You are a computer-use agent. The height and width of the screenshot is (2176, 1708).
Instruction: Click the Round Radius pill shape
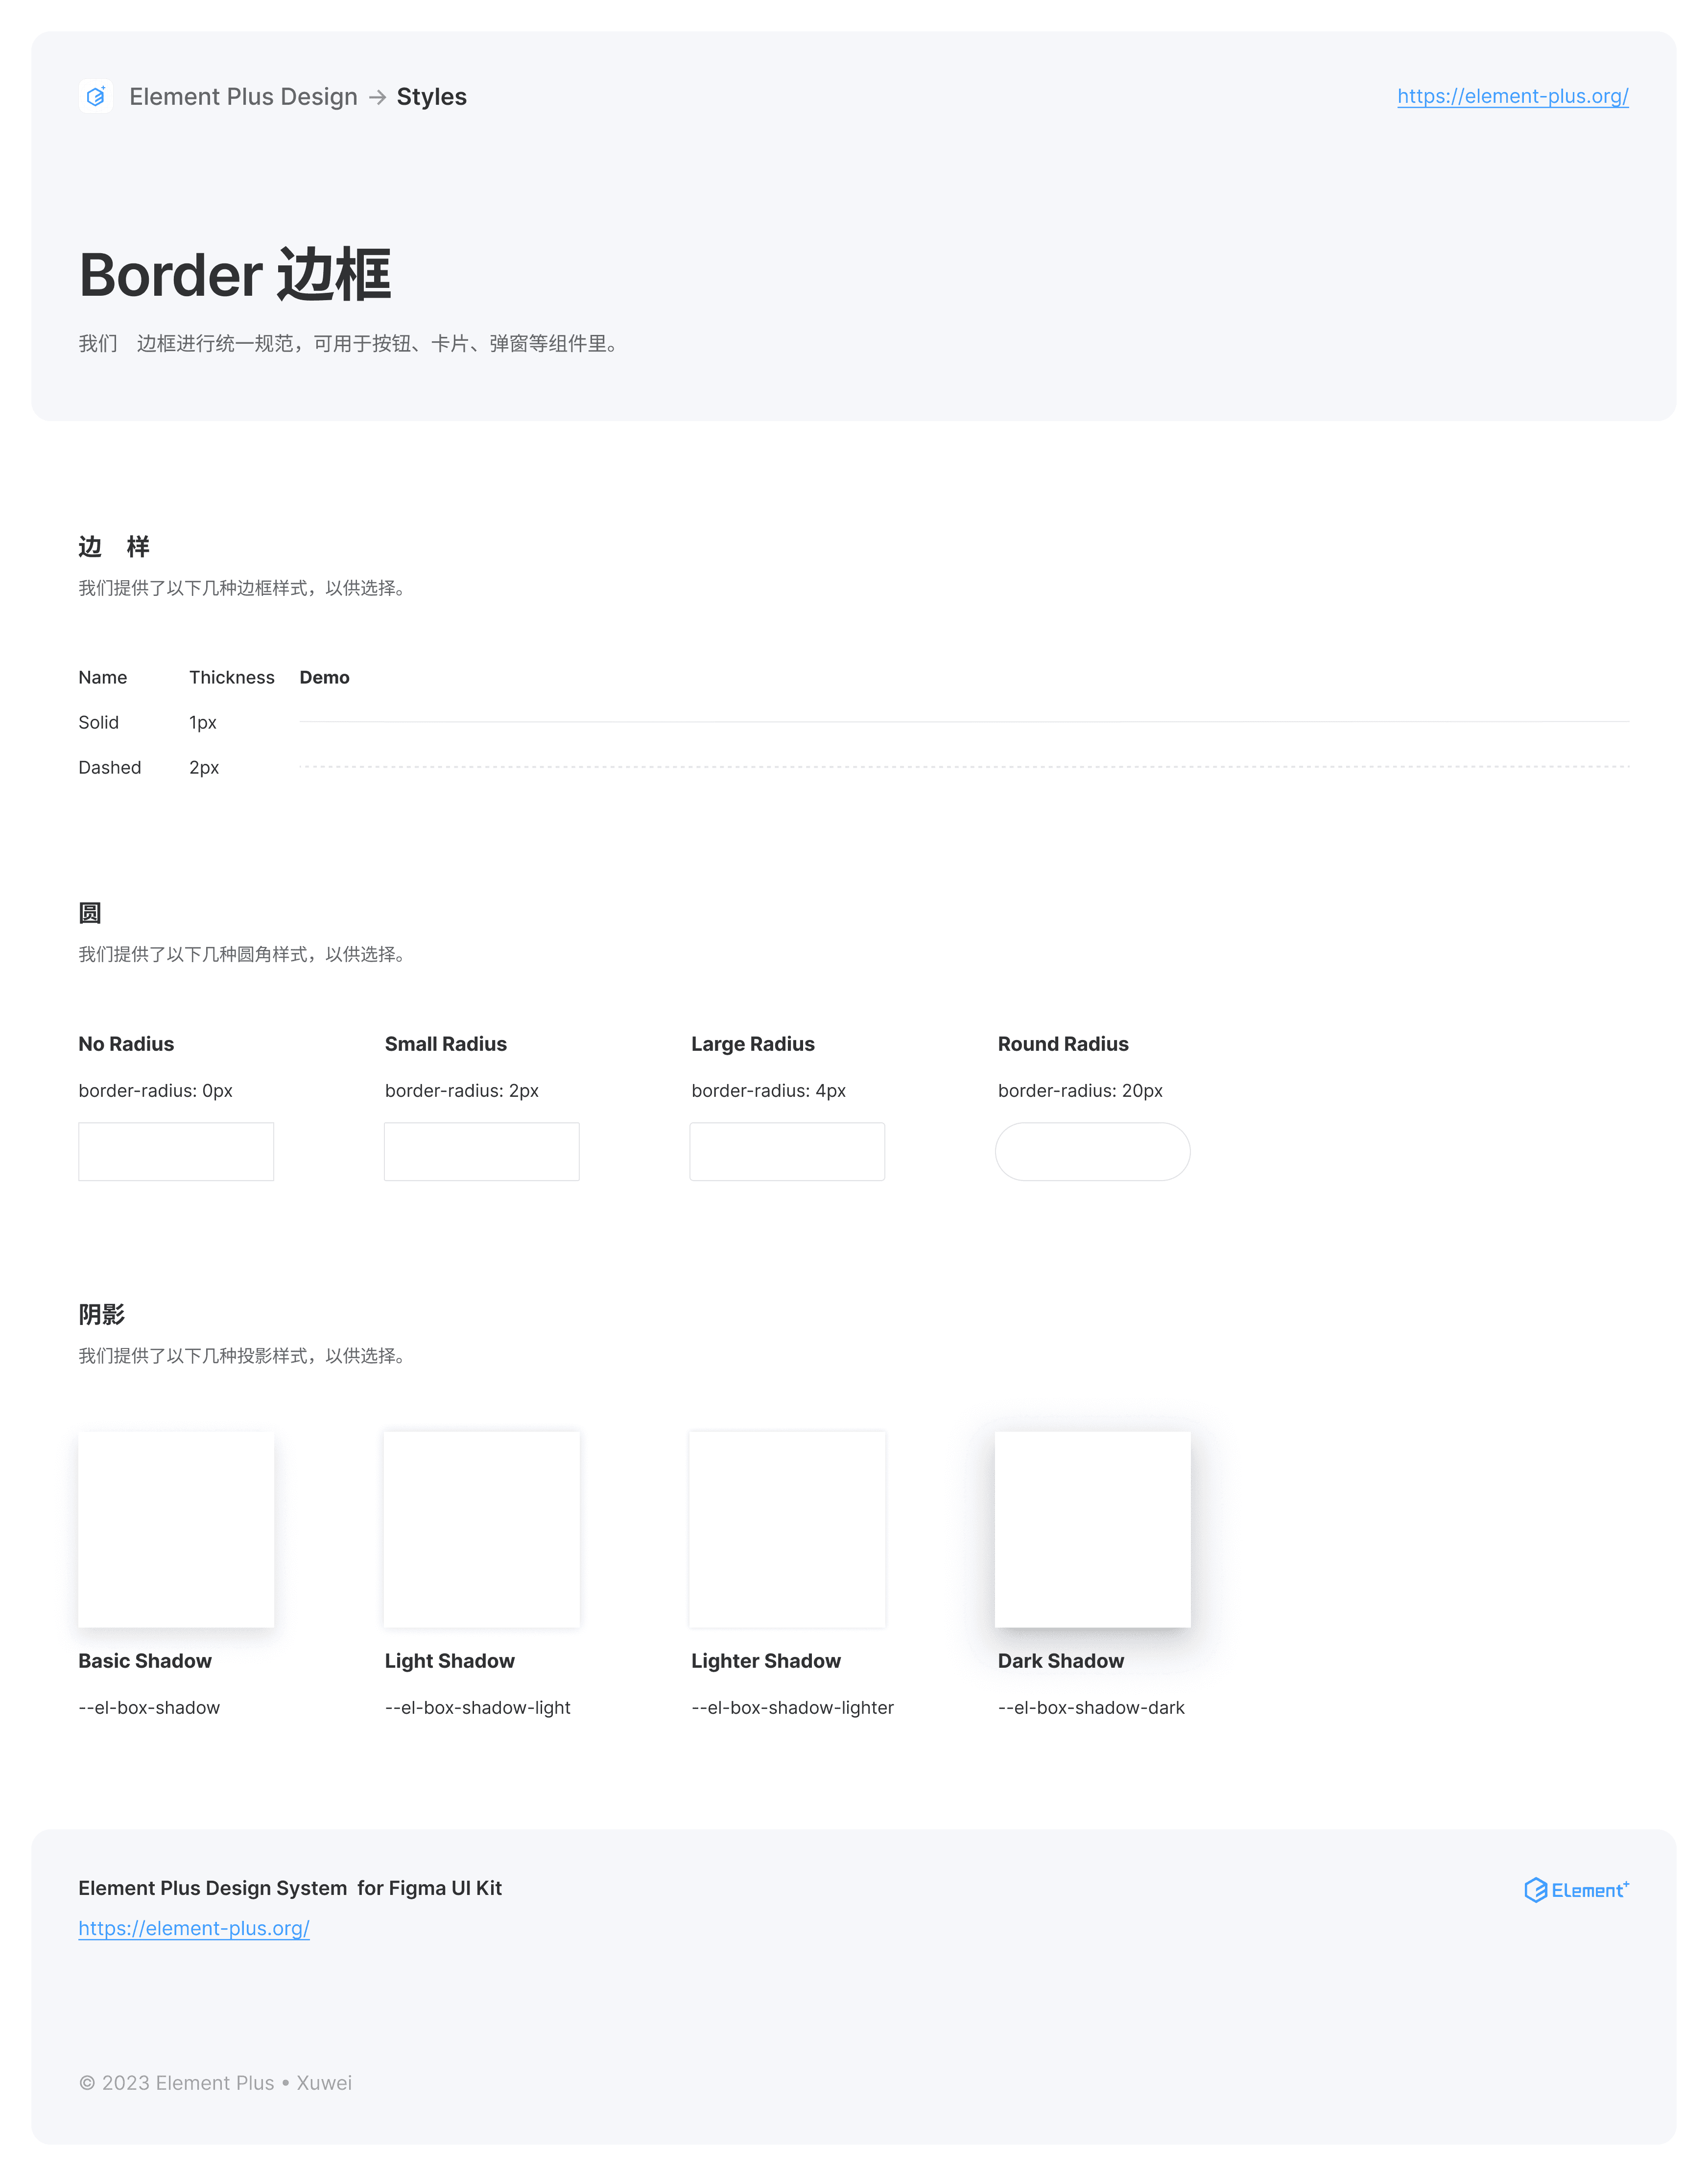point(1092,1151)
